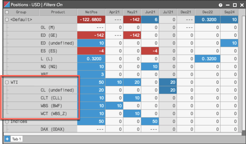
Task: Collapse the WTI group
Action: click(7, 82)
